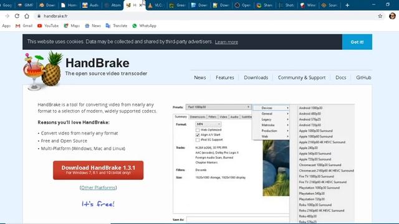Reload the page with the refresh icon
Screen dimensions: 399x224
[17, 16]
